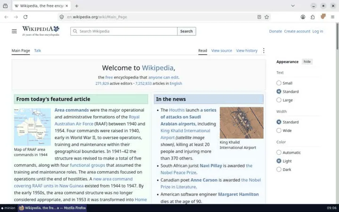
Task: Click the Log in link
Action: point(318,32)
